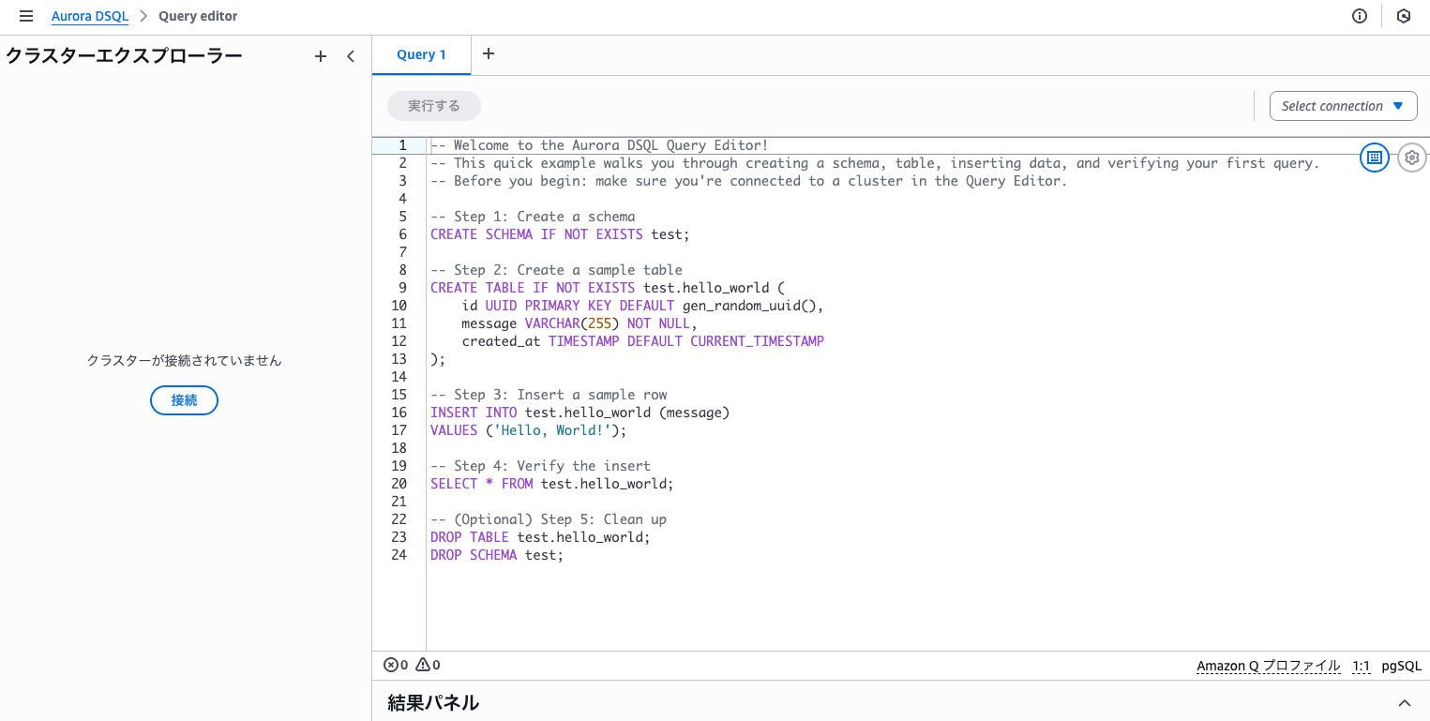Select the pgSQL language indicator
Viewport: 1430px width, 721px height.
tap(1400, 665)
